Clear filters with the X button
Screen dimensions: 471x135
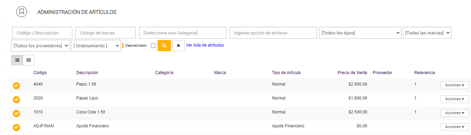click(178, 46)
